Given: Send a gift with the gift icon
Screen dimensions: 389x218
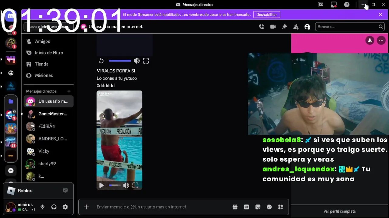Looking at the screenshot, I should click(x=235, y=207).
